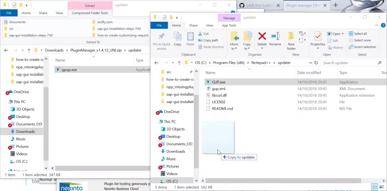Image resolution: width=387 pixels, height=191 pixels.
Task: Open the Move to dropdown
Action: point(234,46)
